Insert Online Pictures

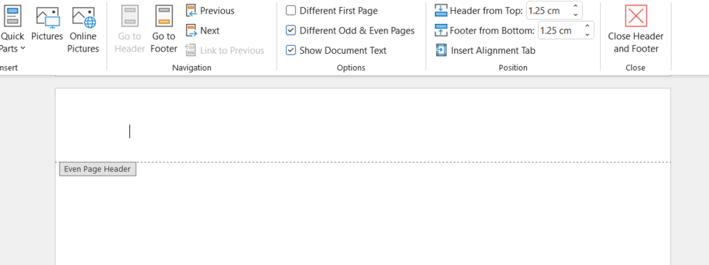coord(83,29)
